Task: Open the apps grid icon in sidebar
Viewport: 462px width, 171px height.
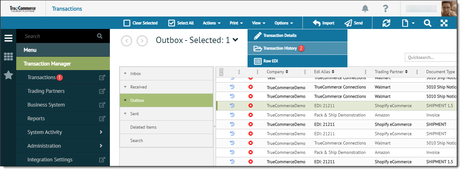Action: tap(8, 57)
